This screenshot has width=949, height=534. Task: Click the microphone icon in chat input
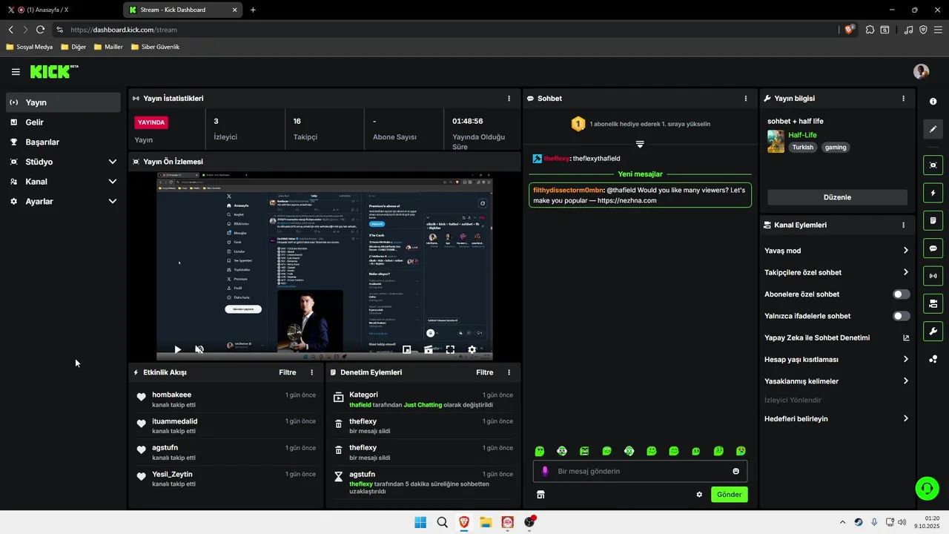[x=545, y=471]
